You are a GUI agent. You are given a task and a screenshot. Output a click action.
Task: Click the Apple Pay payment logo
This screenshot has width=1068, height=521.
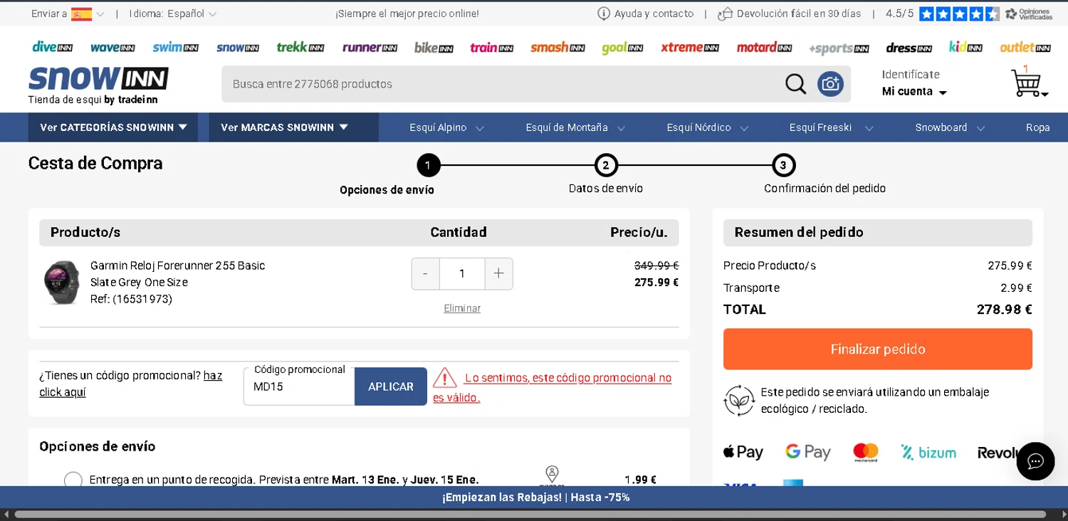tap(743, 452)
